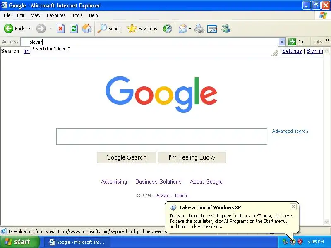Open the Advanced search link
The image size is (331, 248).
click(290, 131)
